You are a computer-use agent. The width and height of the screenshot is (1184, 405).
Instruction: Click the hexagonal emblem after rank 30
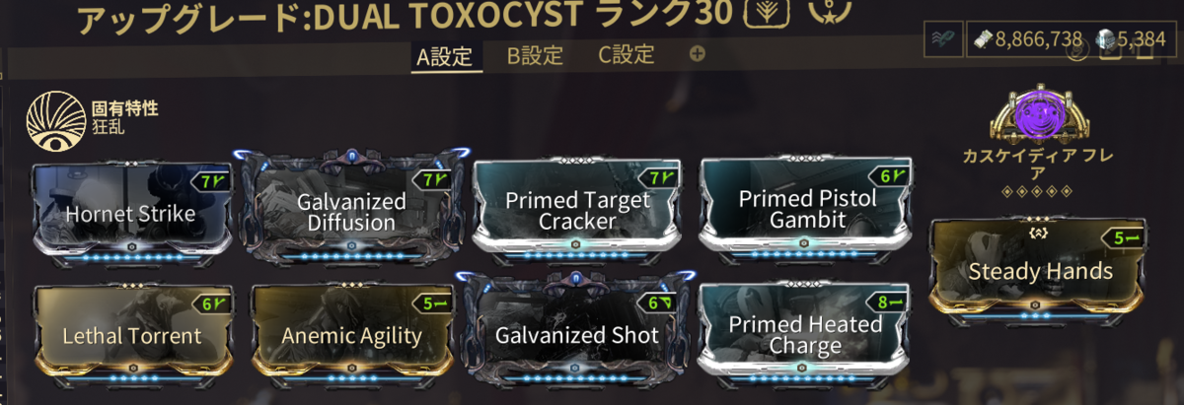point(760,14)
